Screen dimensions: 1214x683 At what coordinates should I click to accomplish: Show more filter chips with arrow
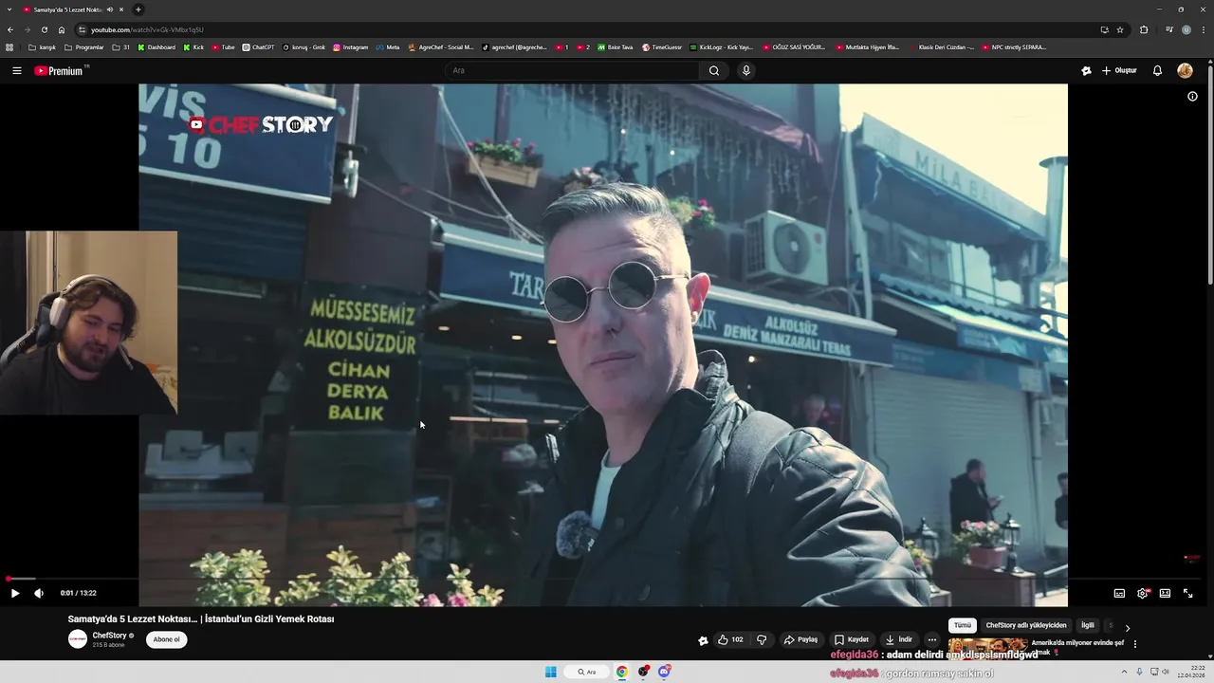click(x=1127, y=628)
